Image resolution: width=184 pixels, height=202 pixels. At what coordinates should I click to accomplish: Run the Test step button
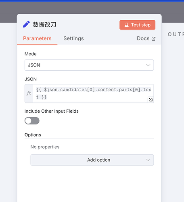137,25
